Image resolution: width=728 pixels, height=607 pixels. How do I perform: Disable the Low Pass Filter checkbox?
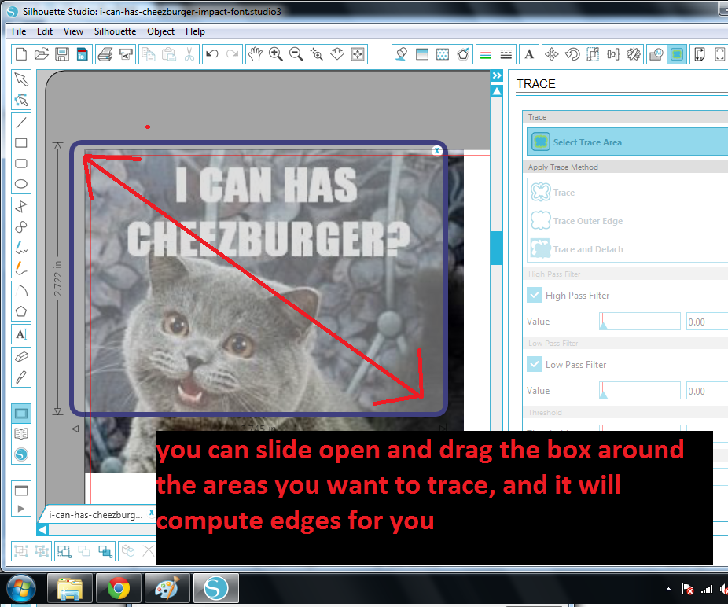click(x=535, y=364)
